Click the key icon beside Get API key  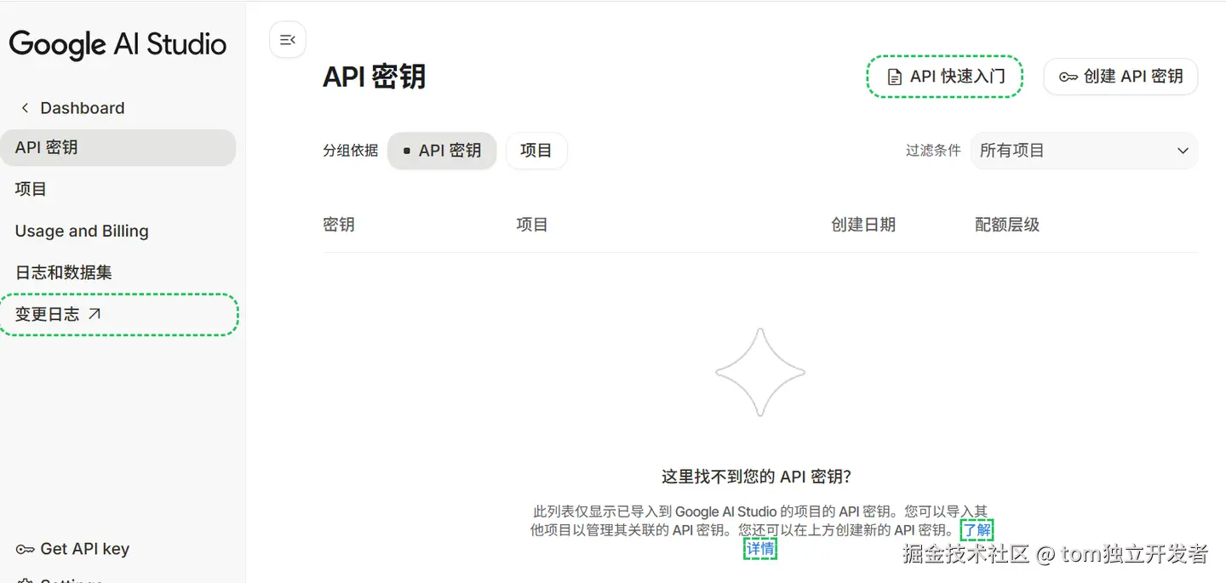26,550
